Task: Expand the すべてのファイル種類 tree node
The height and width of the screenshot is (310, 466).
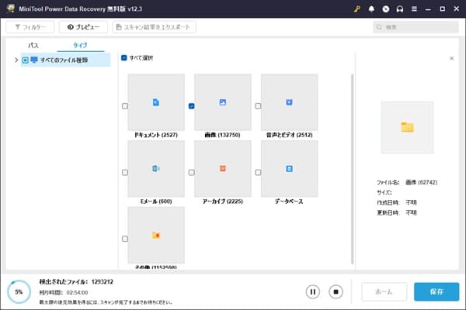Action: [16, 60]
